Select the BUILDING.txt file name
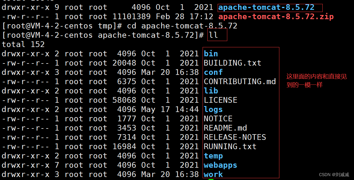The width and height of the screenshot is (354, 180). pyautogui.click(x=232, y=63)
